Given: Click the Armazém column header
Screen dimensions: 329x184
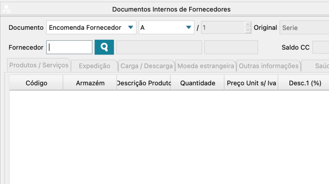Looking at the screenshot, I should 90,83.
